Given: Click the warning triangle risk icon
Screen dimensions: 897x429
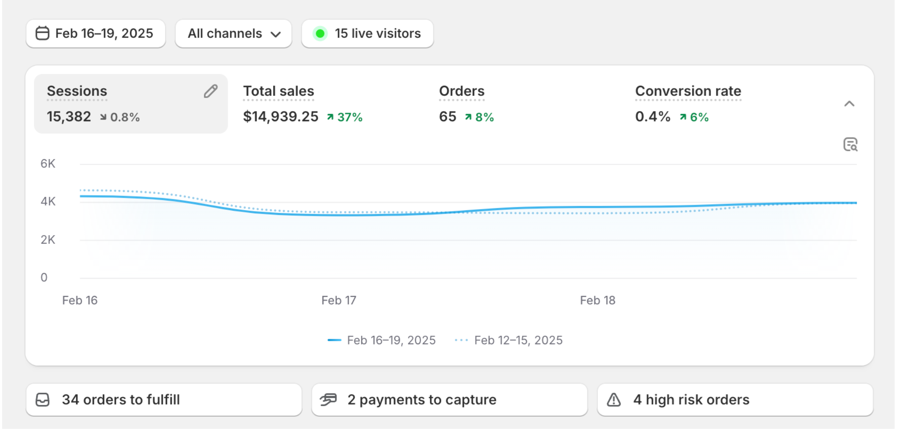Looking at the screenshot, I should (x=614, y=399).
